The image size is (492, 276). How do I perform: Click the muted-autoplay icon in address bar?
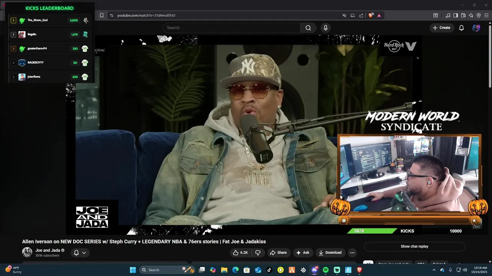(x=344, y=15)
